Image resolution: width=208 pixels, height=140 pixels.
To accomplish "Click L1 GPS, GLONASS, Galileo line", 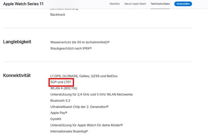I will (x=84, y=76).
